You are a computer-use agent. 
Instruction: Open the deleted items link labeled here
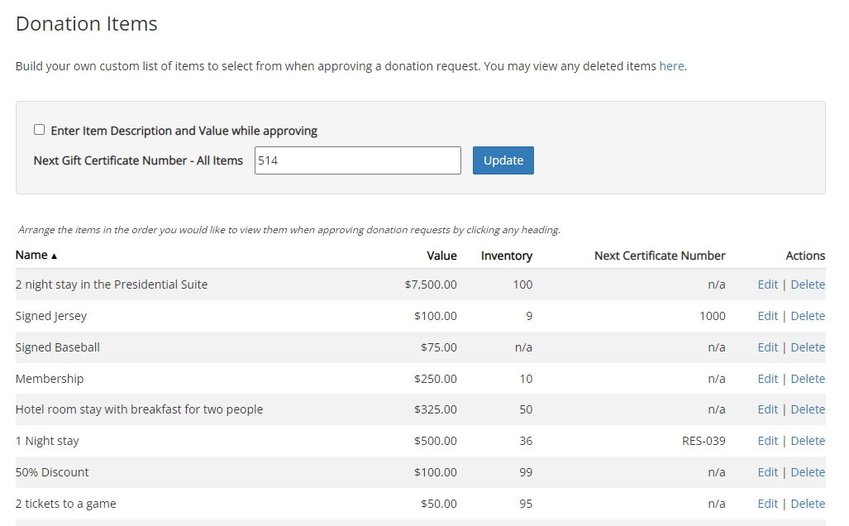[671, 65]
